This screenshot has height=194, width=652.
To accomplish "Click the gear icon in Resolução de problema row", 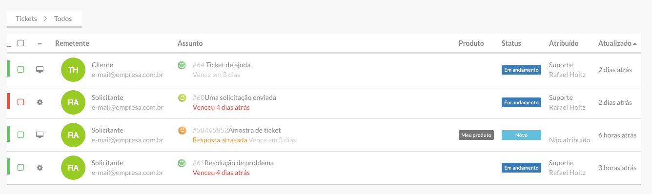I will pyautogui.click(x=40, y=168).
